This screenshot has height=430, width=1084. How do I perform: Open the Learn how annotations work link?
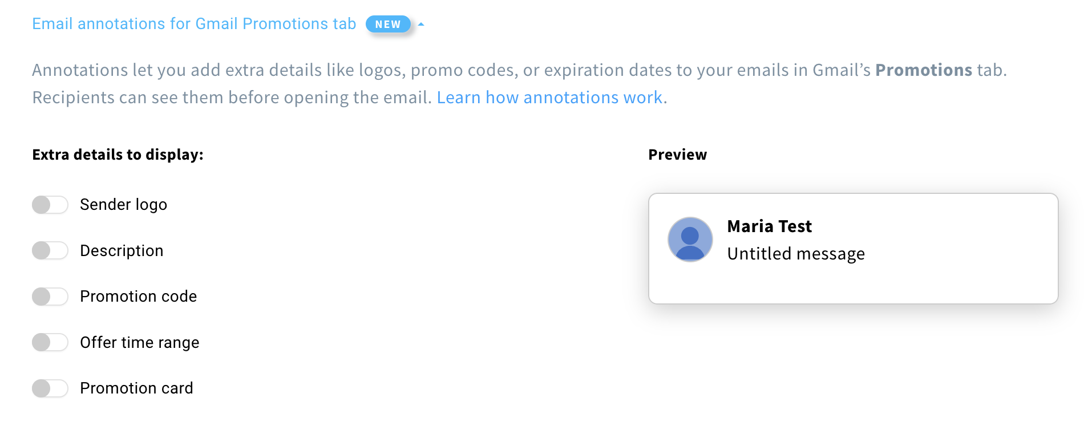549,98
